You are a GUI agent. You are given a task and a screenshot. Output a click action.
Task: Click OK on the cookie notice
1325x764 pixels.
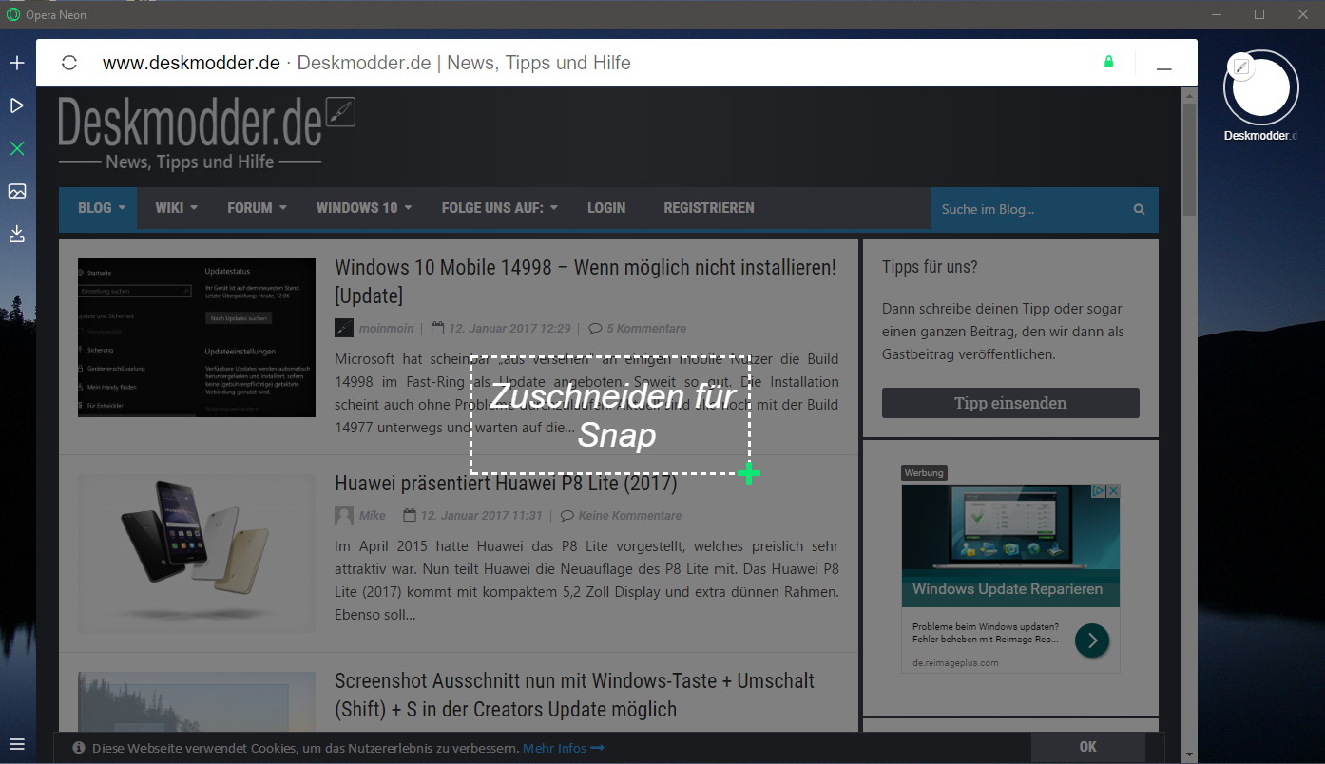point(1087,747)
